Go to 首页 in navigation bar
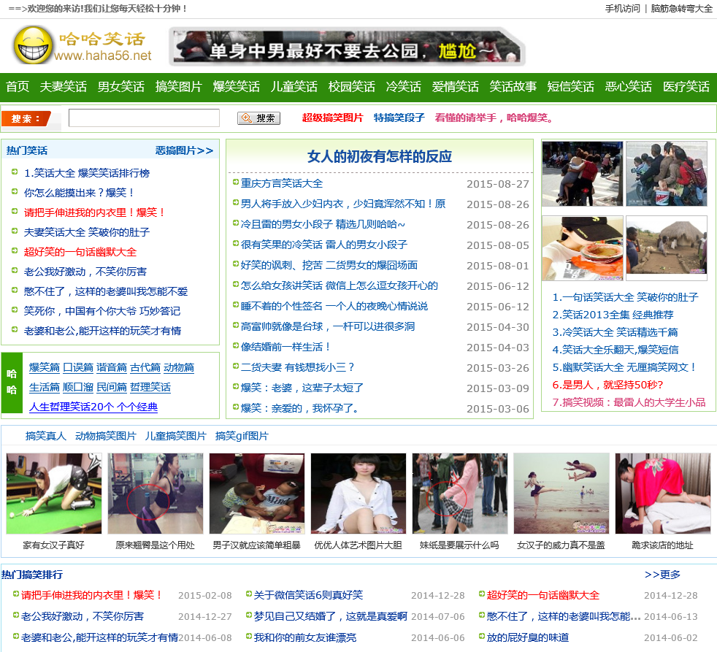717x652 pixels. point(18,86)
